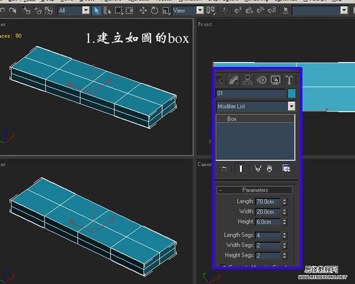Toggle Window/Crossing selection mode
Viewport: 355px width, 284px height.
[129, 10]
